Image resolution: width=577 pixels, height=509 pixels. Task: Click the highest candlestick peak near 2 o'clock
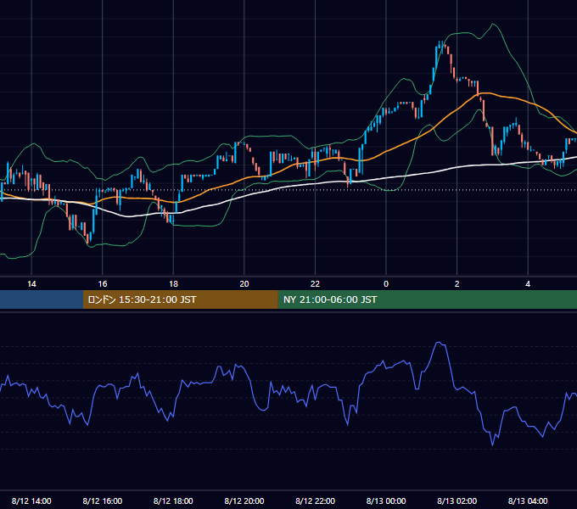440,43
